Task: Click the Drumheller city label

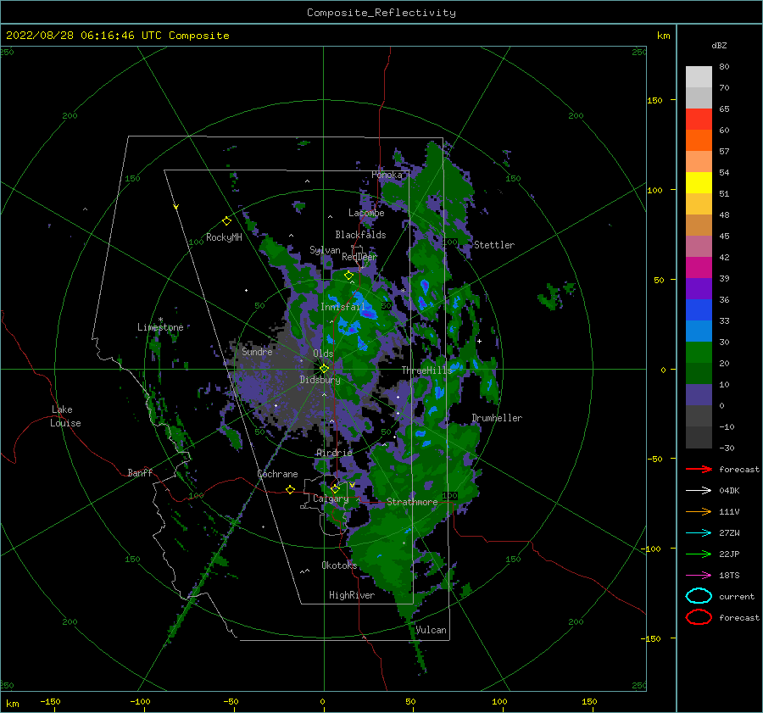Action: 497,418
